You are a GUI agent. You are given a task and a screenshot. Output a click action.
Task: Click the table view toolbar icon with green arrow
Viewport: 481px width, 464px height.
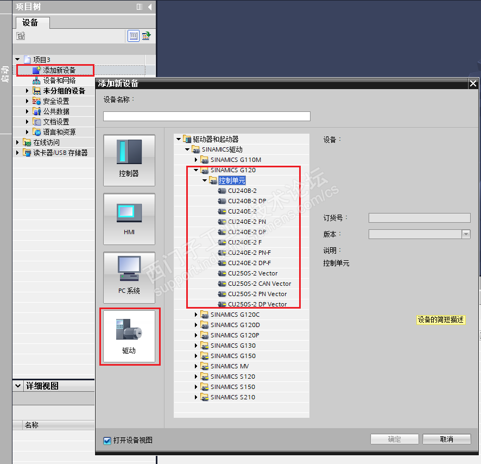[146, 36]
